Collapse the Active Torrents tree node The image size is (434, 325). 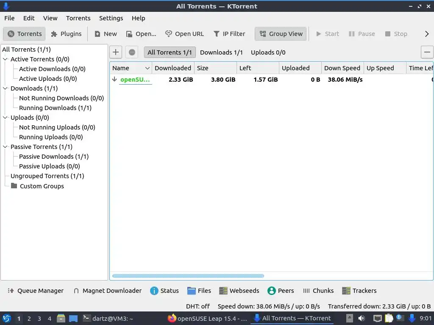pos(5,59)
